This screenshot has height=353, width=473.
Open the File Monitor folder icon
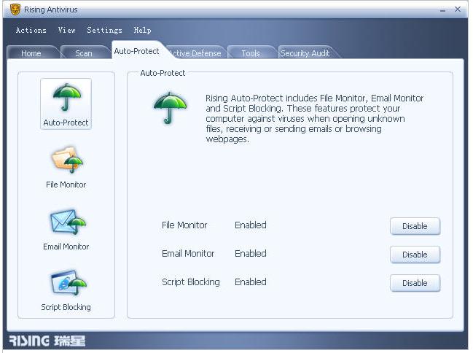[x=67, y=160]
